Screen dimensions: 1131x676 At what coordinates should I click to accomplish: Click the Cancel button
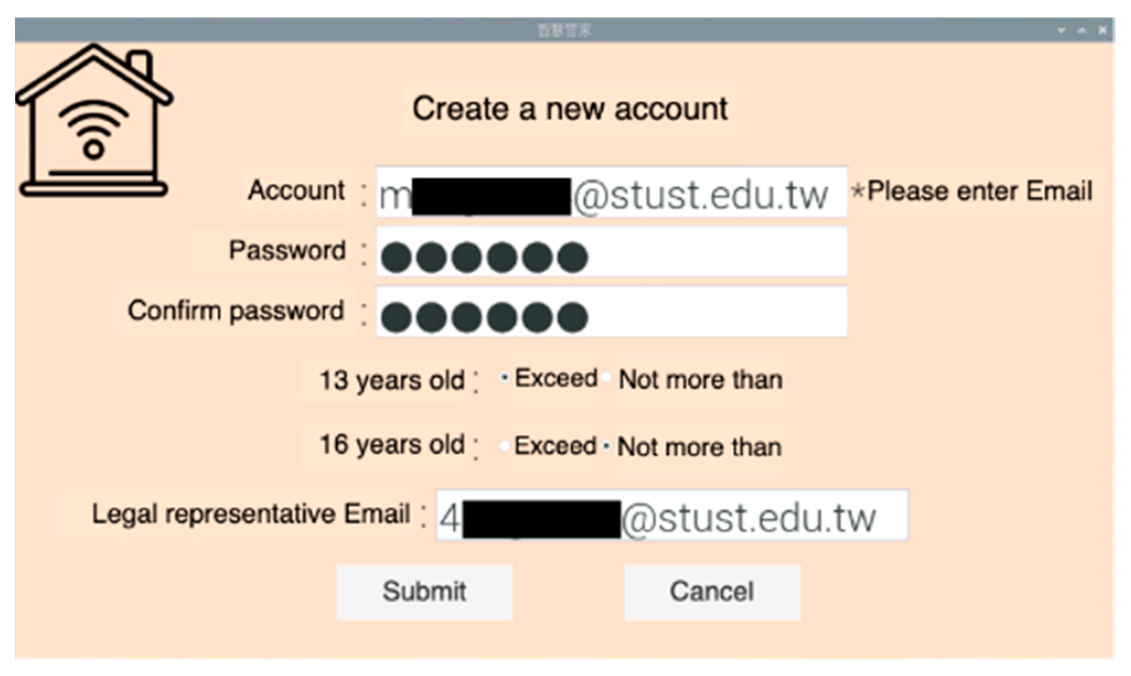coord(712,592)
